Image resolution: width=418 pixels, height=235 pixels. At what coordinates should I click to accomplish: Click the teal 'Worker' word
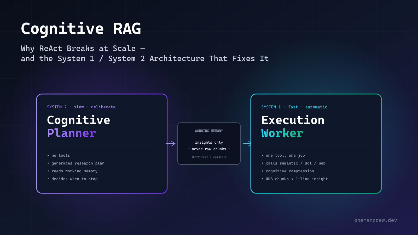[282, 133]
